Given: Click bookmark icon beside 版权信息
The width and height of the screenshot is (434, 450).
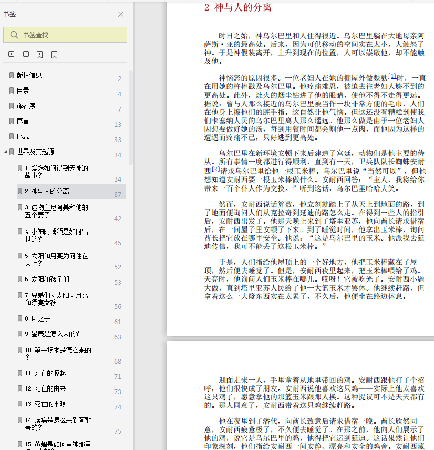Looking at the screenshot, I should point(12,75).
